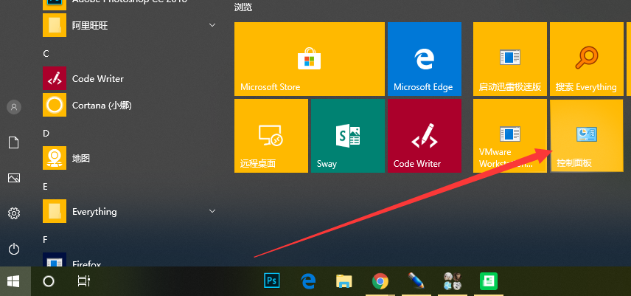631x296 pixels.
Task: Open Documents from the Start rail
Action: [14, 142]
